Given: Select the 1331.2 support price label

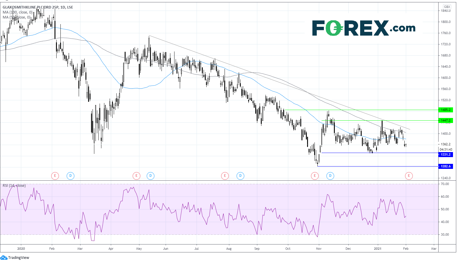Looking at the screenshot, I should 445,154.
